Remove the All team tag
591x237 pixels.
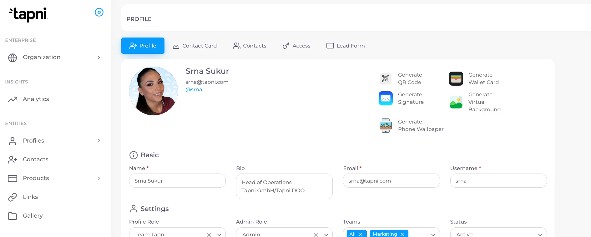[x=361, y=234]
